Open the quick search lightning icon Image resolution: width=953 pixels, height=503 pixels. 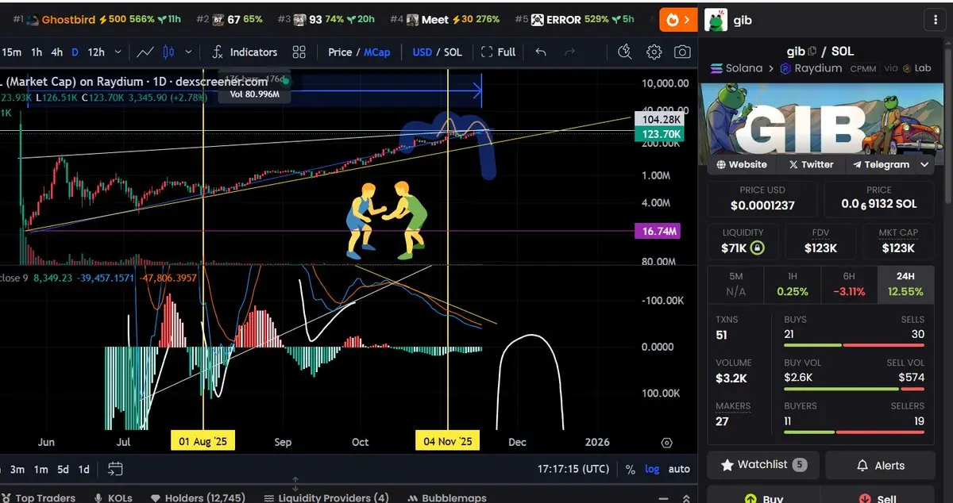coord(625,52)
